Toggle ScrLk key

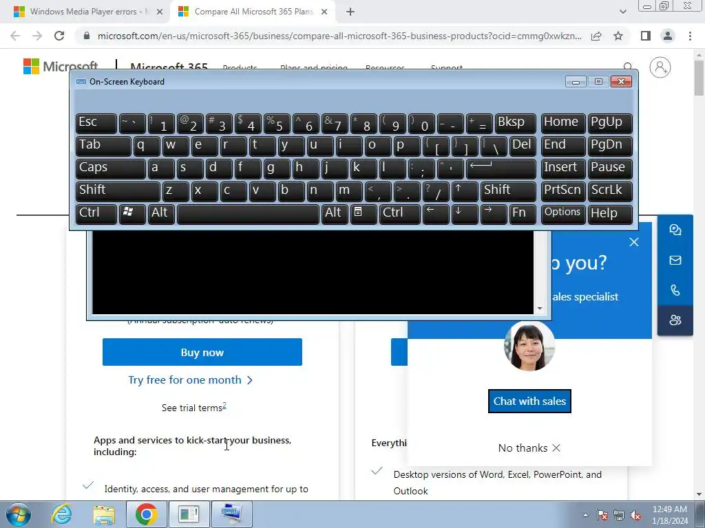coord(610,191)
